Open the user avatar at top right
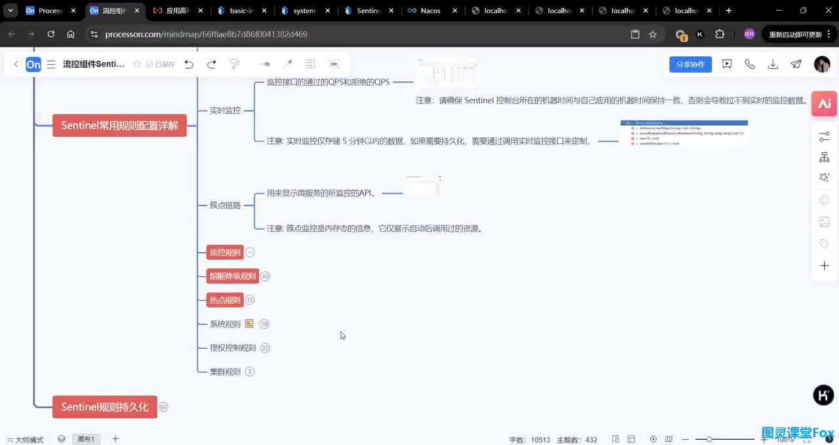 point(822,64)
